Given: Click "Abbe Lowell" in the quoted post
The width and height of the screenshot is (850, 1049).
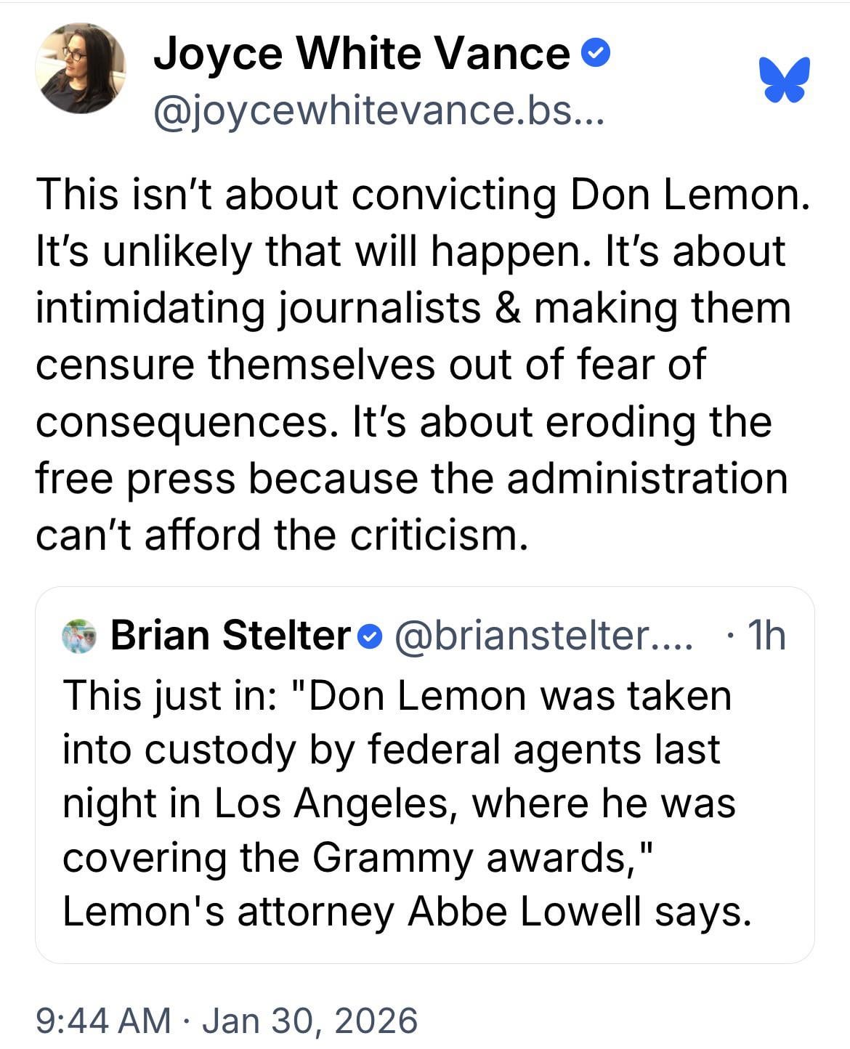Looking at the screenshot, I should (524, 912).
